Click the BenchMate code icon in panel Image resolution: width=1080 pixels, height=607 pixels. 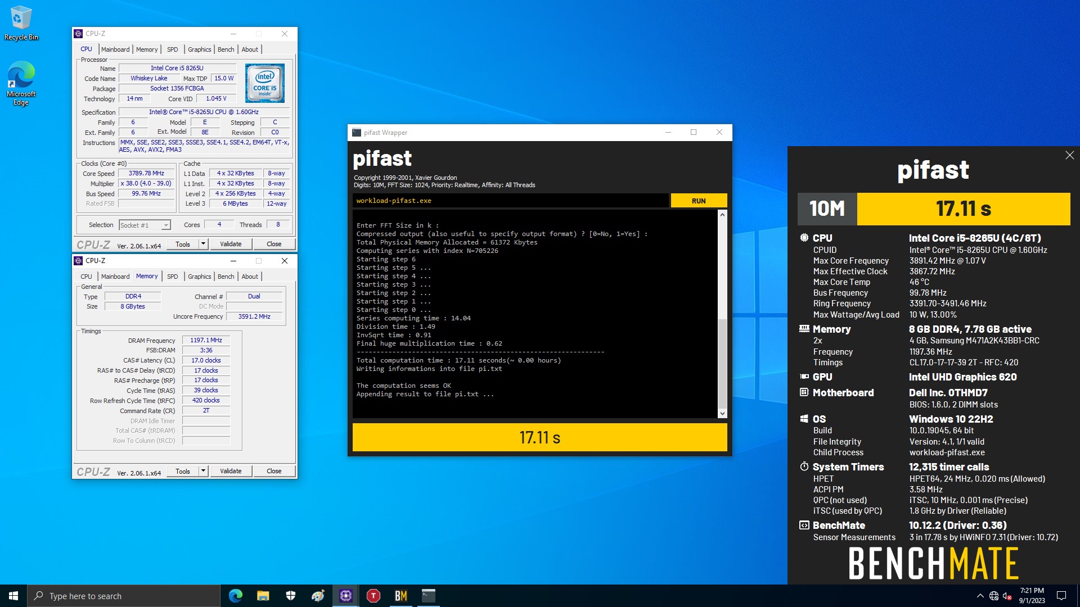(x=804, y=525)
